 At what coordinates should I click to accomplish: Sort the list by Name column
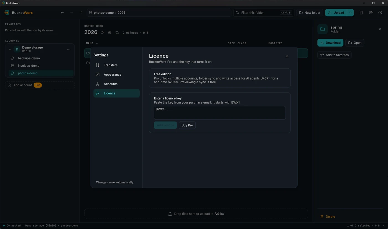click(x=92, y=43)
